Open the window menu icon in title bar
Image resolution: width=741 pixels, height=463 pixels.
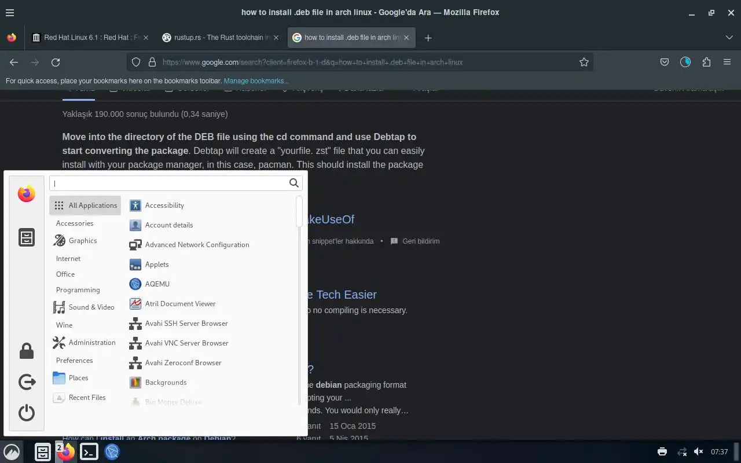click(x=10, y=12)
